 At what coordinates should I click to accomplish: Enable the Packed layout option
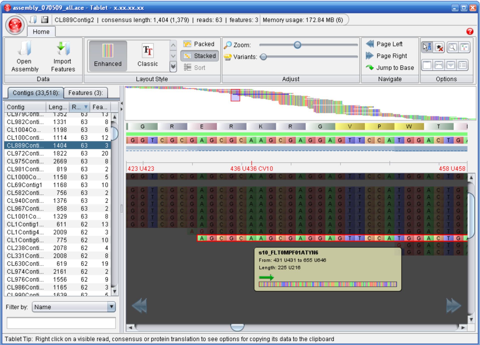pyautogui.click(x=199, y=44)
